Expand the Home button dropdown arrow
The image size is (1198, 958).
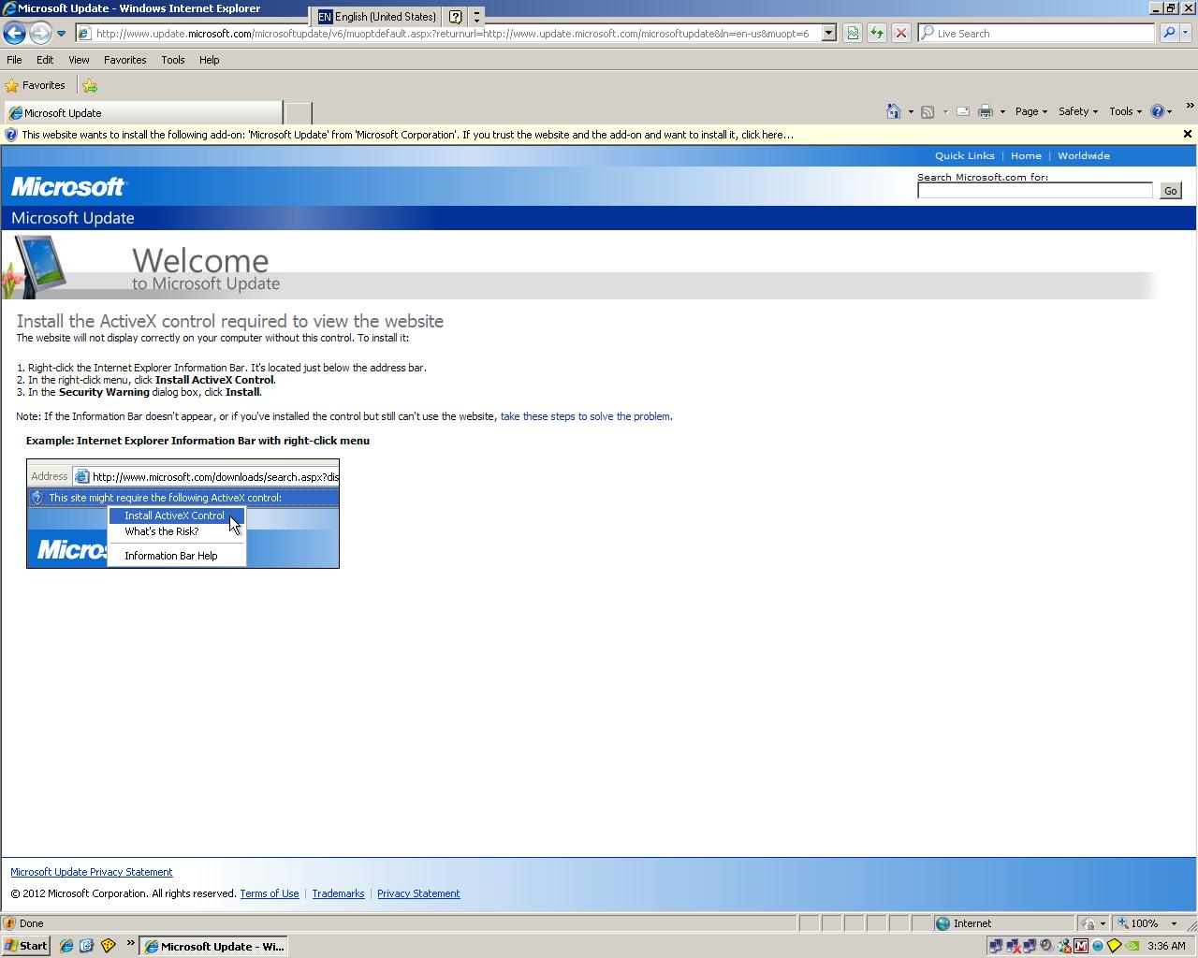pos(911,112)
